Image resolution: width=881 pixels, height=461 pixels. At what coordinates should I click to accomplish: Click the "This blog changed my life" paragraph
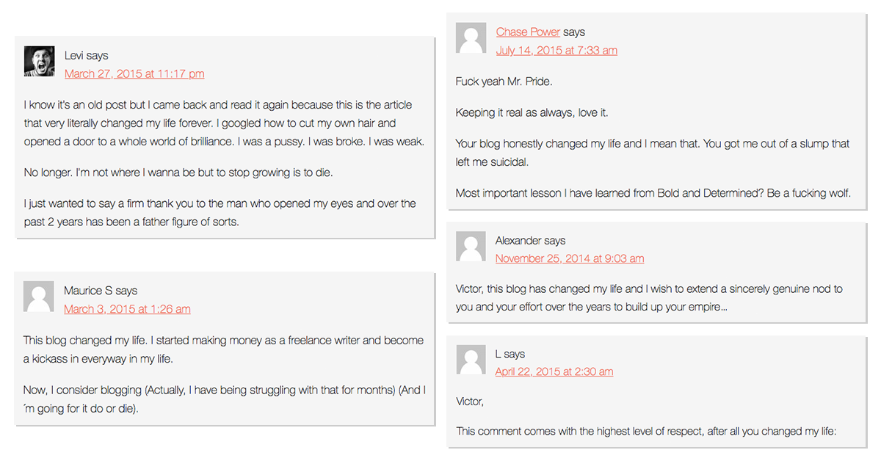coord(223,349)
